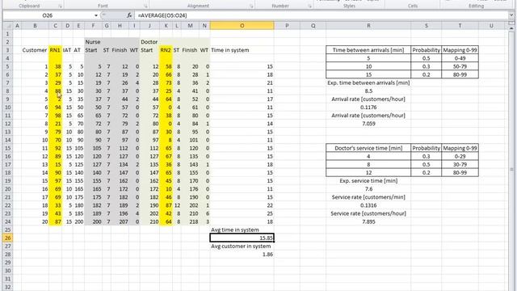Click the cell showing mapping 0-29
Image resolution: width=517 pixels, height=291 pixels.
click(x=460, y=156)
